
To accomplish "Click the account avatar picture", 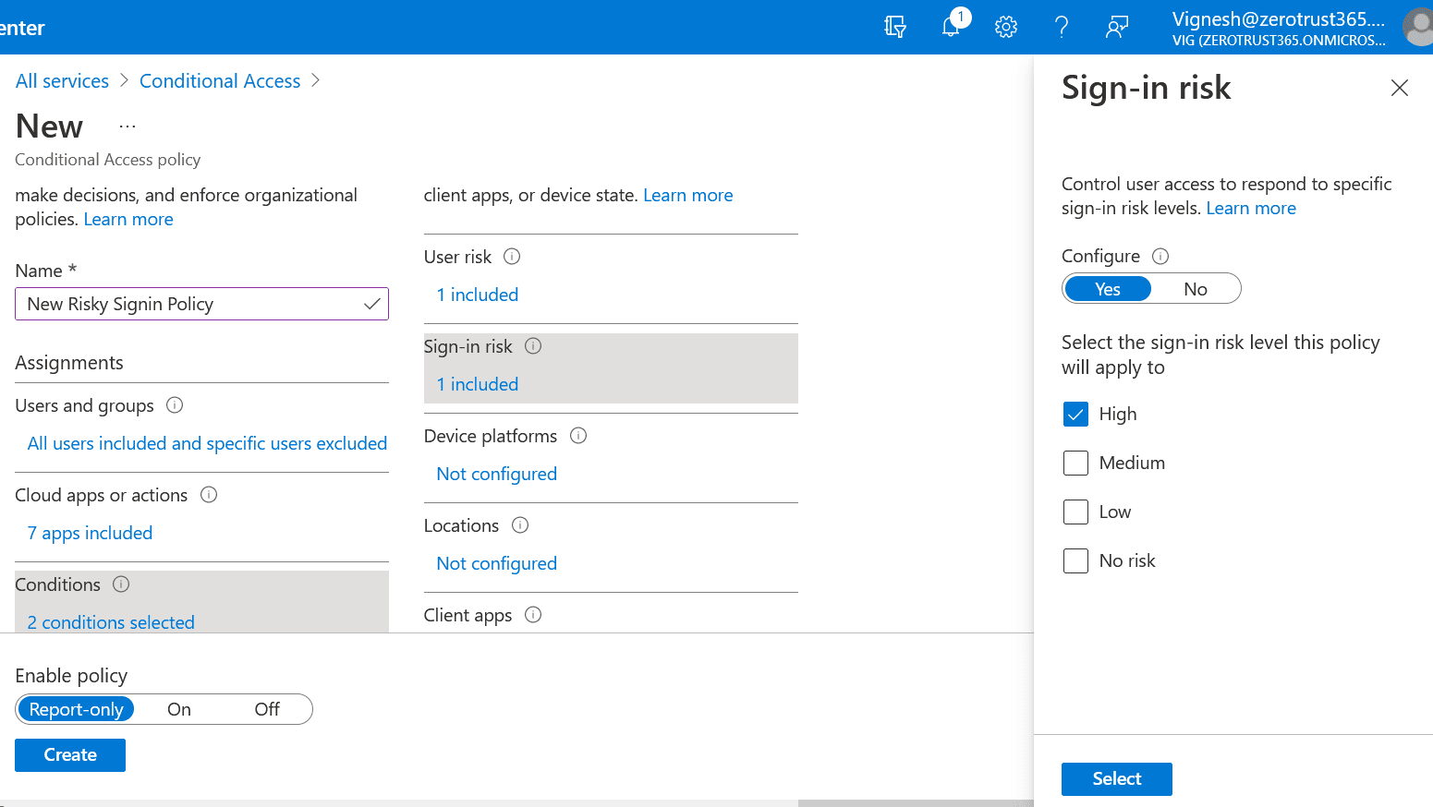I will click(x=1418, y=27).
